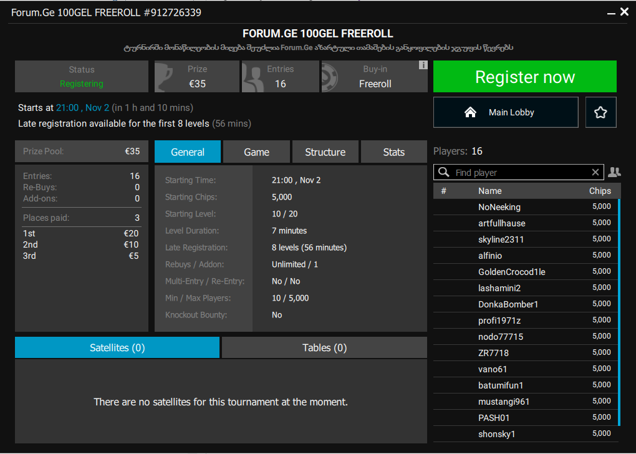
Task: Clear the Find player search box
Action: pyautogui.click(x=595, y=172)
